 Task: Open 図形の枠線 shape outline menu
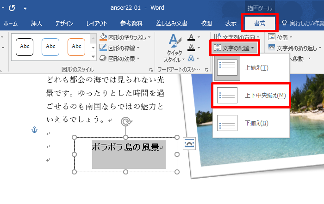click(x=119, y=48)
